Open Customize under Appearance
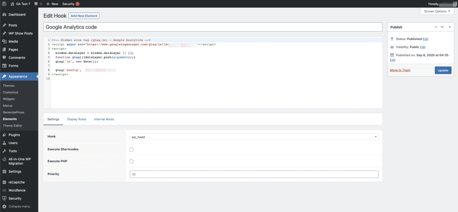The image size is (458, 212). (x=11, y=93)
